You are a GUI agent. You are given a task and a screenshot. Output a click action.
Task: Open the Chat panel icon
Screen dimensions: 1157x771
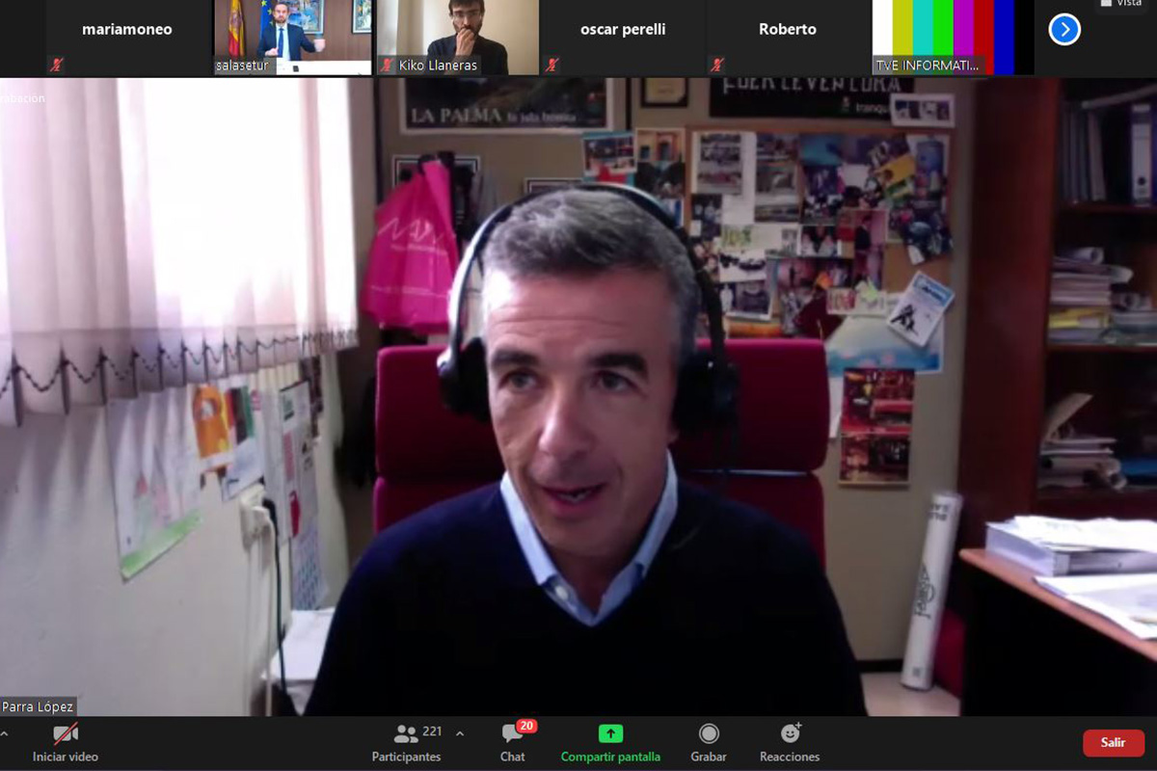pos(512,734)
